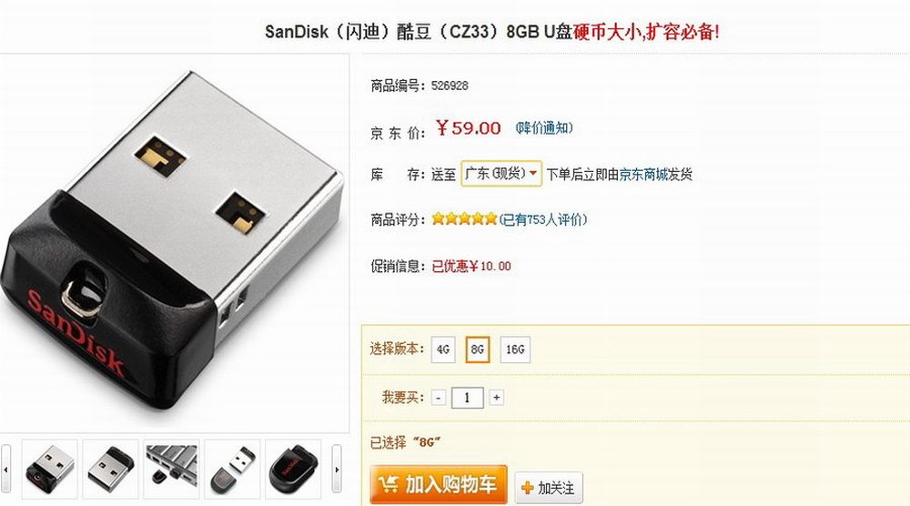Decrease quantity with the minus button
The width and height of the screenshot is (910, 506).
pyautogui.click(x=439, y=398)
